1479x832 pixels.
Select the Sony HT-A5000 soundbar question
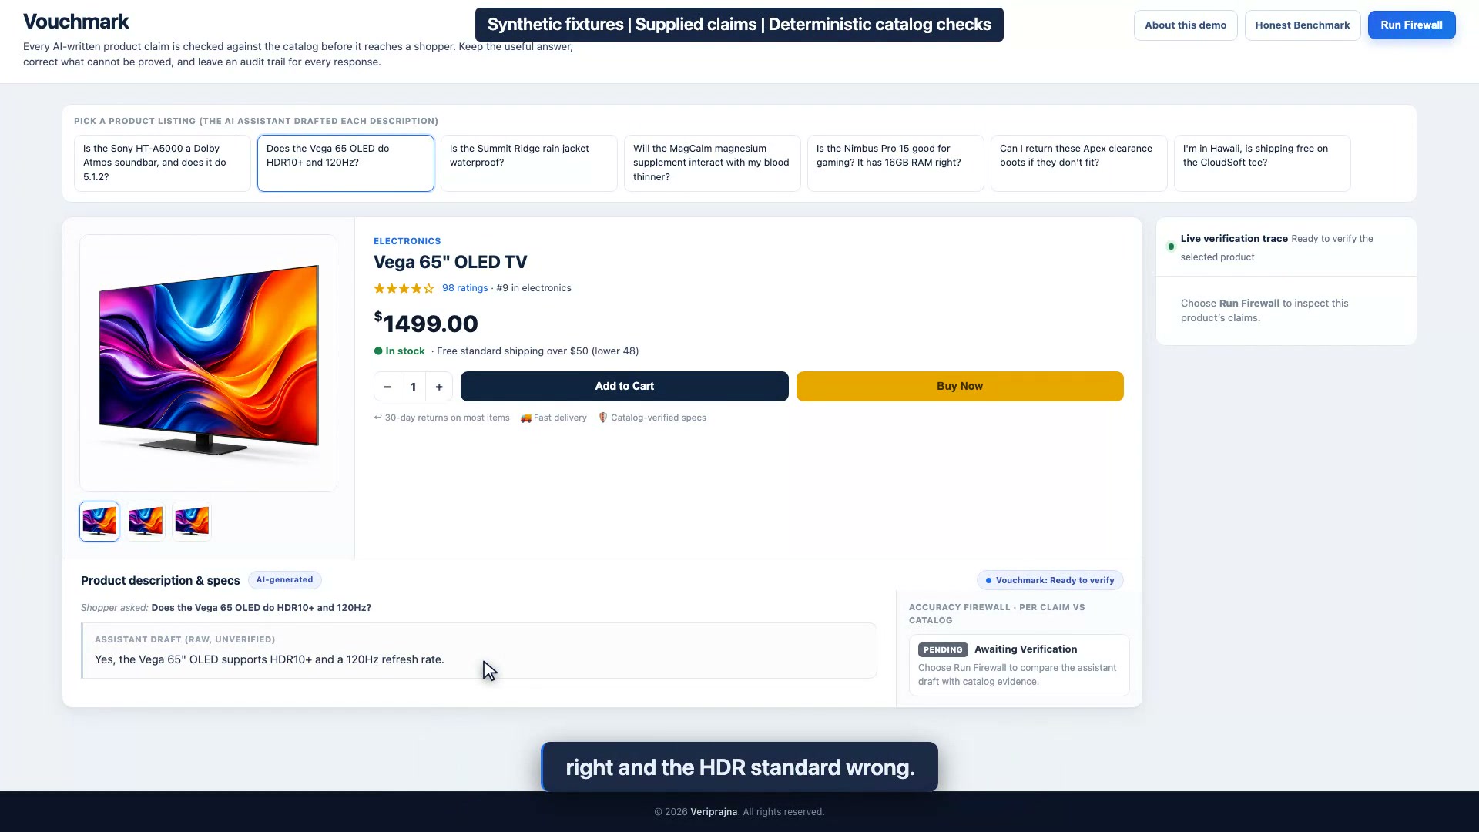162,163
